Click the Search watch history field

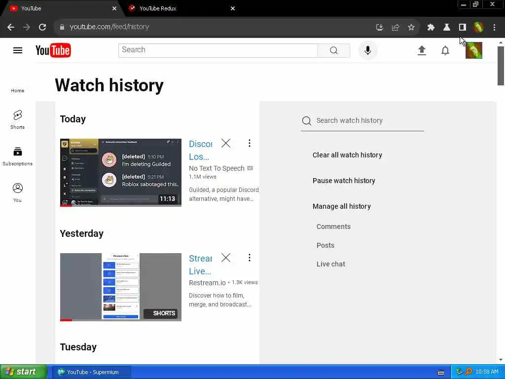(x=369, y=120)
